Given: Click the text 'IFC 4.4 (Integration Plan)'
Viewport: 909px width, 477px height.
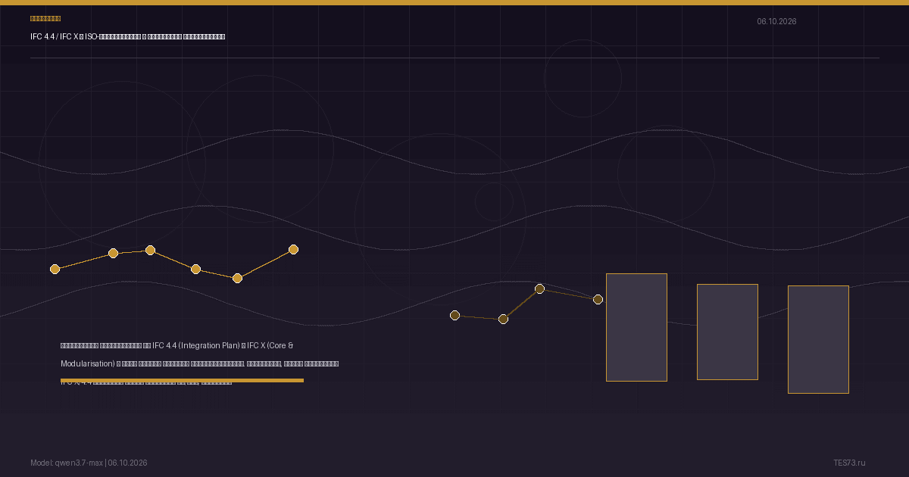Looking at the screenshot, I should (x=196, y=345).
